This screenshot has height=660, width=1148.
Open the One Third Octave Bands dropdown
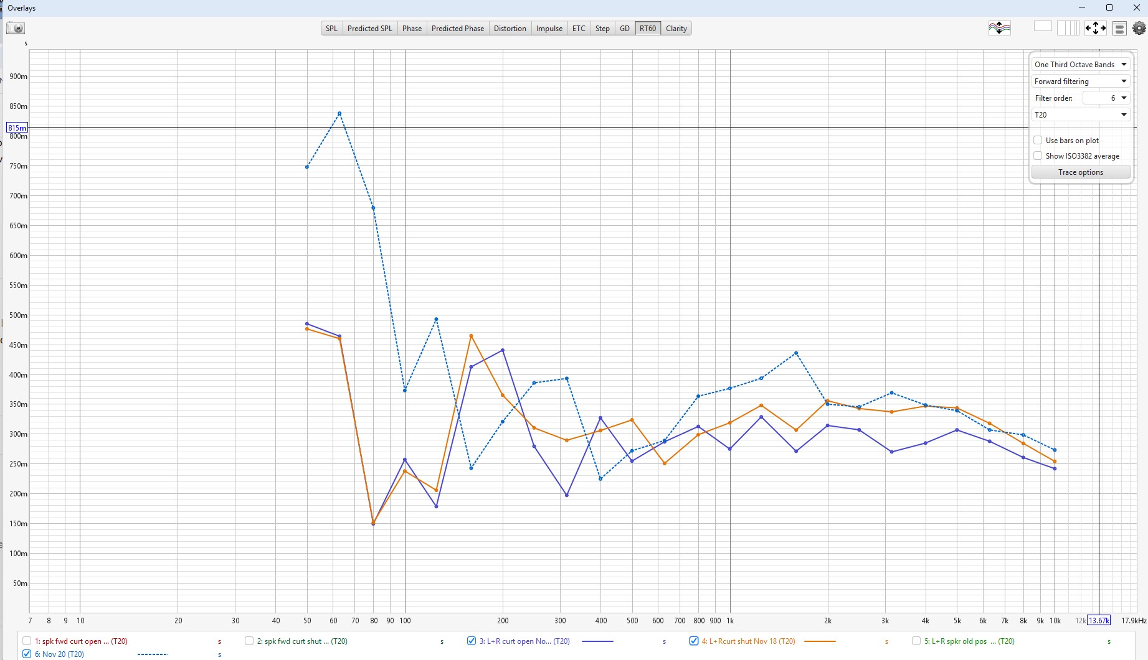pos(1080,65)
